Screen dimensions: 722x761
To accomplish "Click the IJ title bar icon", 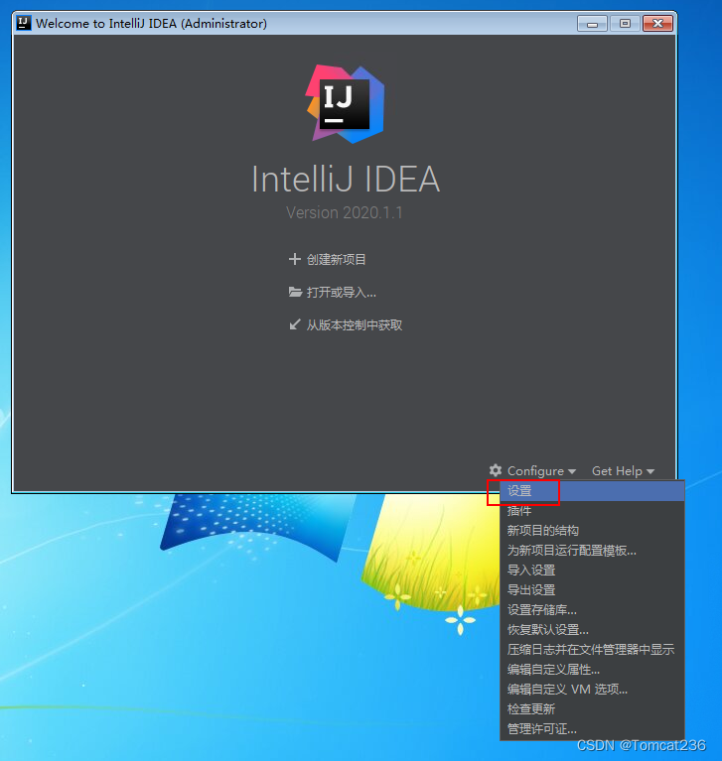I will click(x=23, y=23).
